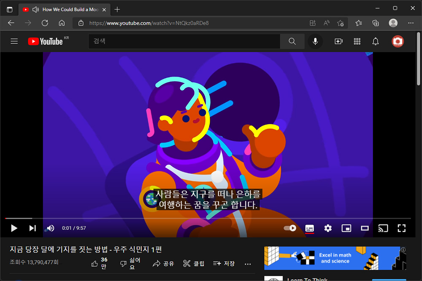This screenshot has height=281, width=422.
Task: Open the browser profile icon
Action: [393, 23]
